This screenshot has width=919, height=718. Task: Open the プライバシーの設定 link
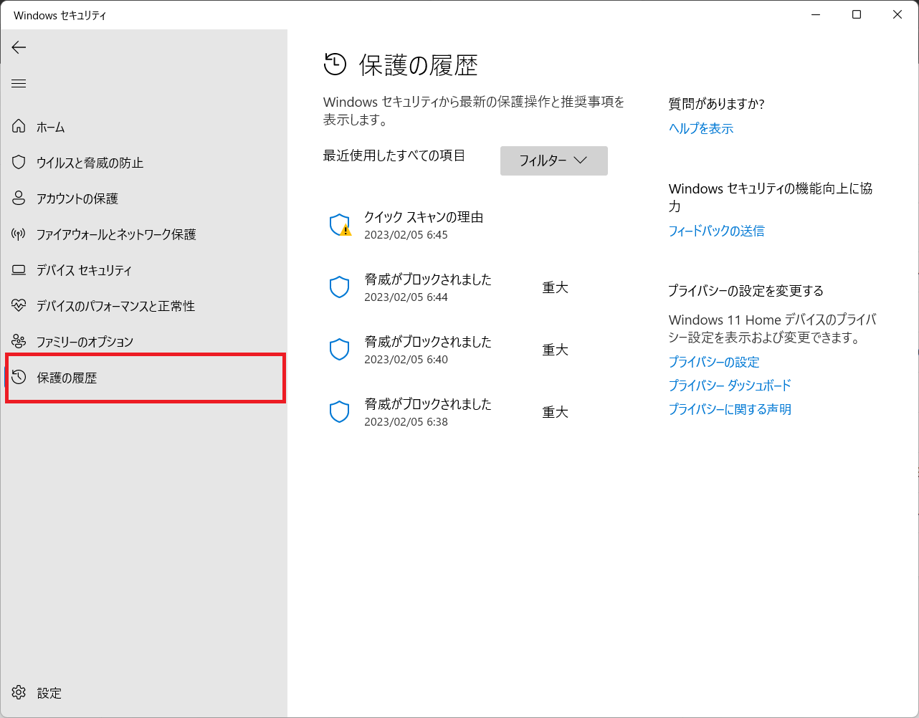click(x=714, y=362)
